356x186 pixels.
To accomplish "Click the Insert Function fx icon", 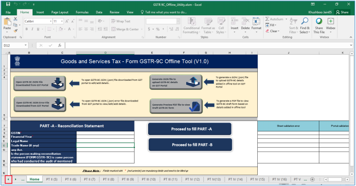I will pos(60,45).
